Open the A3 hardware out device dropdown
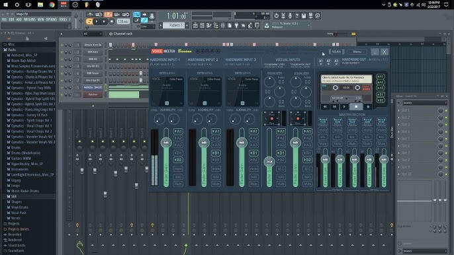 (336, 62)
